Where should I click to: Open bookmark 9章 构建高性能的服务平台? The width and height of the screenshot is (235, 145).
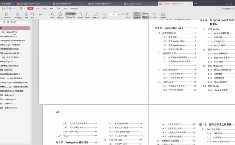[10, 74]
